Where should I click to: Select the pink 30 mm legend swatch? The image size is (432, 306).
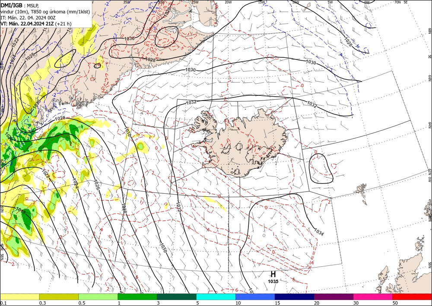click(x=373, y=297)
